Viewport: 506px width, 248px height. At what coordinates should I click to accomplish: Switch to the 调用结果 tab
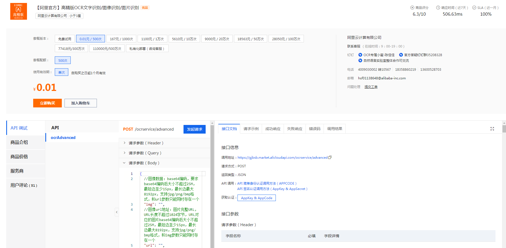click(335, 129)
